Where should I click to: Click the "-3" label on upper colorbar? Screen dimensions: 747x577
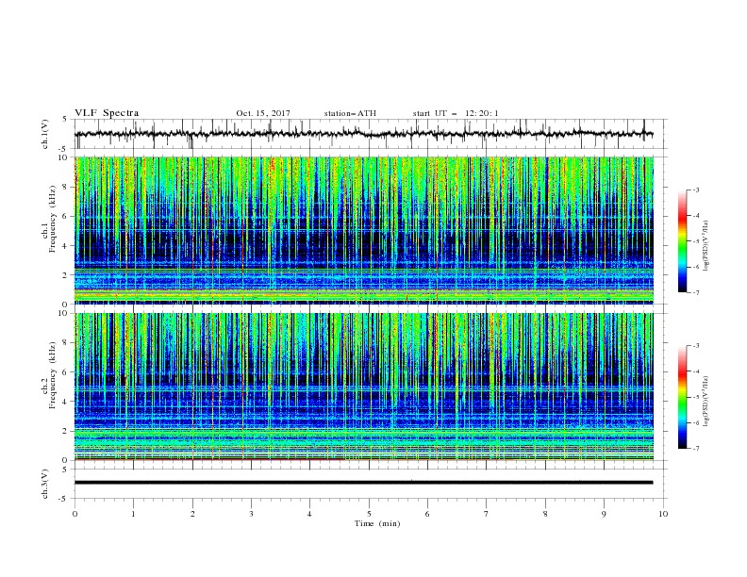point(696,190)
